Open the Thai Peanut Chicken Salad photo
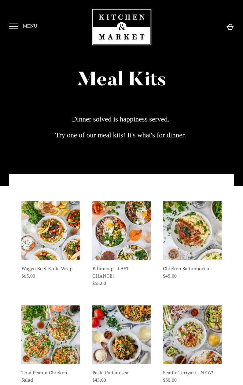Viewport: 243px width, 385px height. [x=51, y=335]
